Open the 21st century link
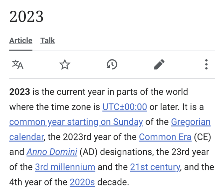This screenshot has height=191, width=224. pos(155,167)
